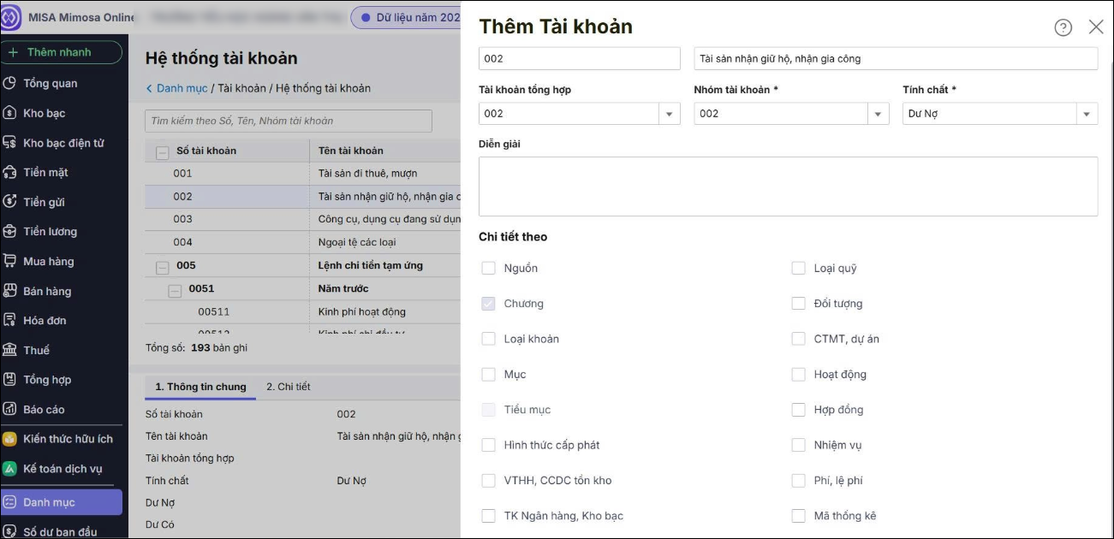Open Danh mục in the sidebar menu
The height and width of the screenshot is (539, 1114).
click(49, 502)
